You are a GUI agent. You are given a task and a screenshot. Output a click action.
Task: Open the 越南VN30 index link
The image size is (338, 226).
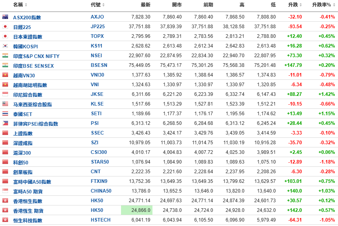coord(24,76)
